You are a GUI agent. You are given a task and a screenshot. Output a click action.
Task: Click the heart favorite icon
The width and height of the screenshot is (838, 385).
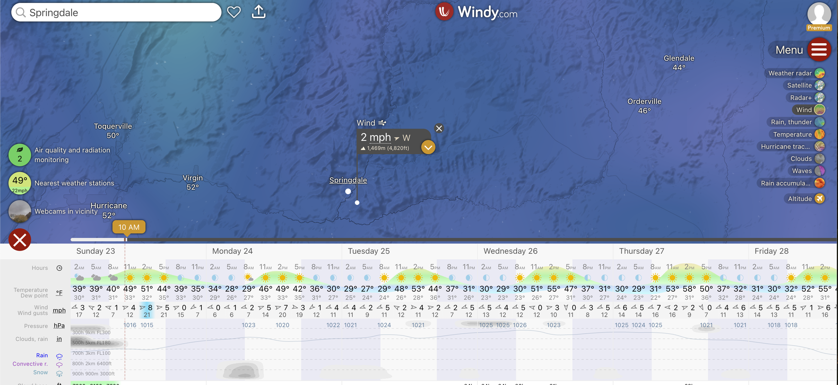click(234, 12)
